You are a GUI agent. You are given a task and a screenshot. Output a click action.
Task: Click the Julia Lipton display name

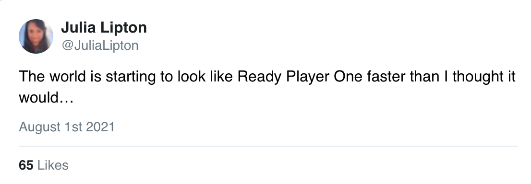(x=104, y=28)
